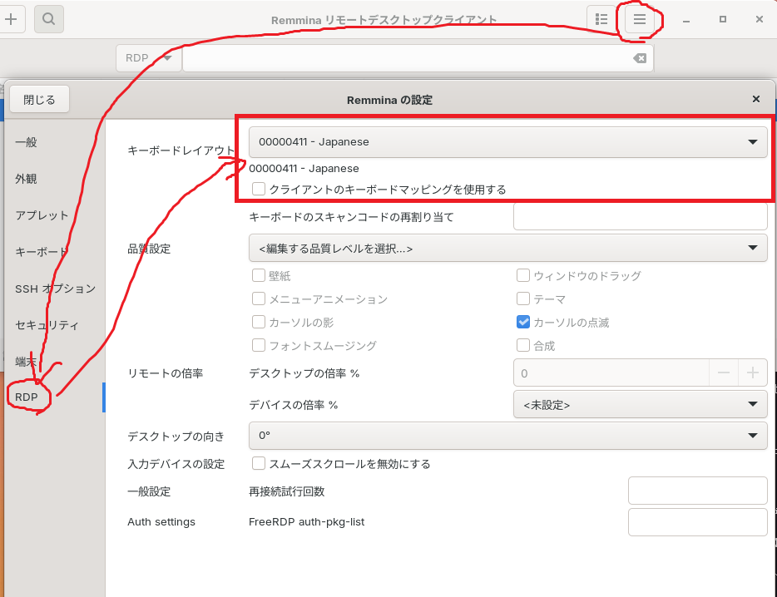Uncheck the カーソルの点滅 checkbox
Screen dimensions: 777x597
[523, 322]
